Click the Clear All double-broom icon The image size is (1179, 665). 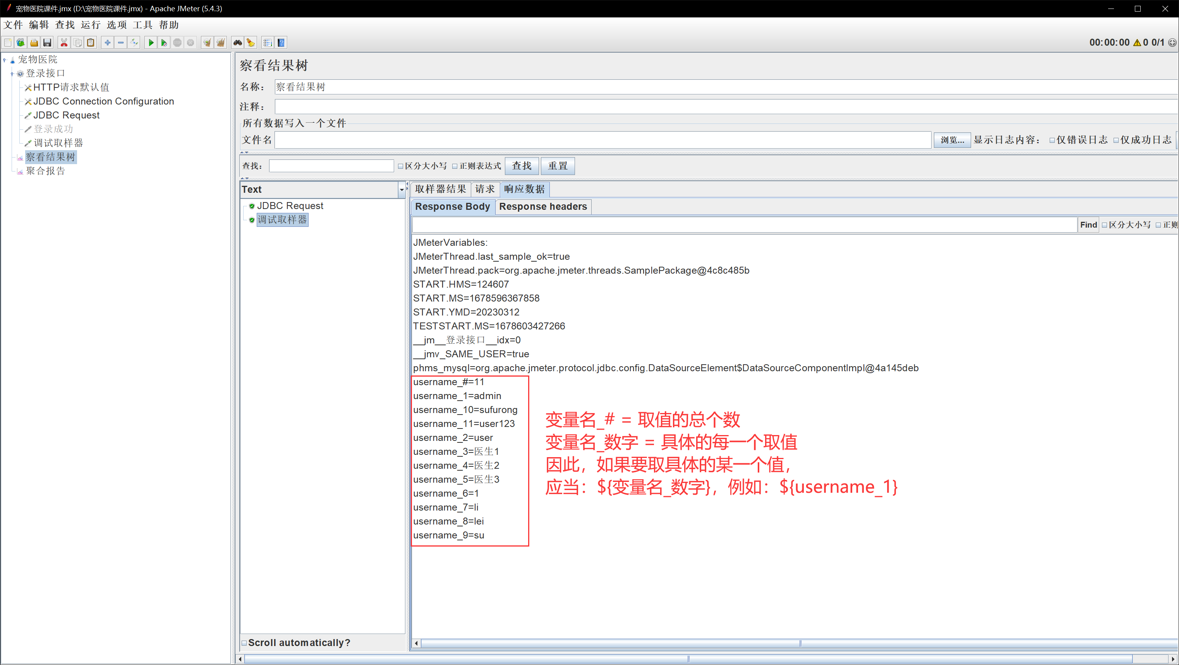click(x=221, y=43)
